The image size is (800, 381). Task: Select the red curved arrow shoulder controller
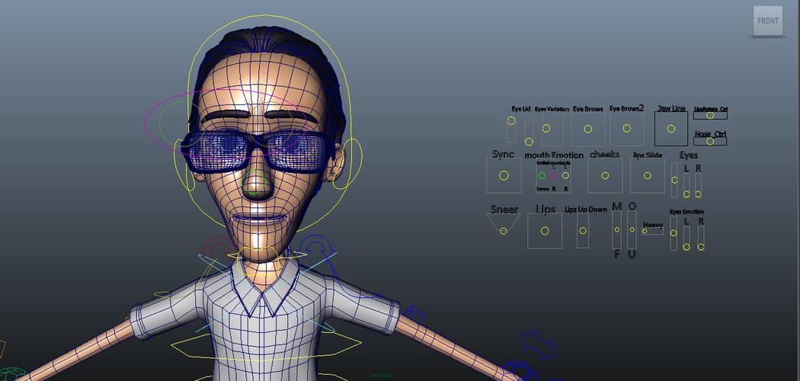(219, 248)
